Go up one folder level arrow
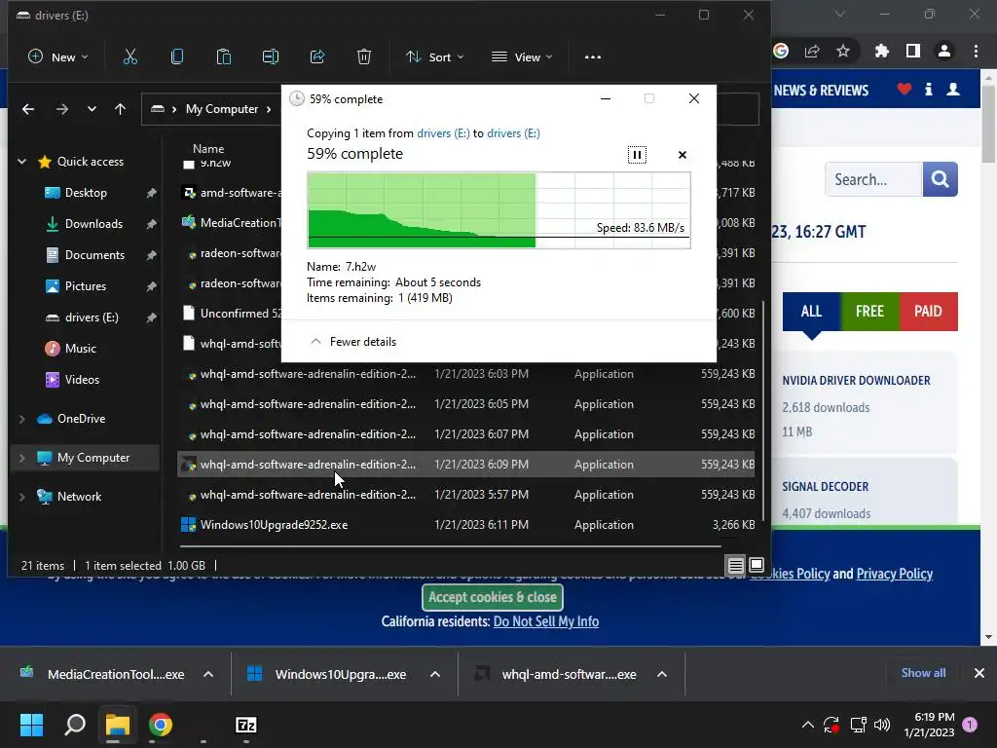Screen dimensions: 997x748 [x=120, y=109]
